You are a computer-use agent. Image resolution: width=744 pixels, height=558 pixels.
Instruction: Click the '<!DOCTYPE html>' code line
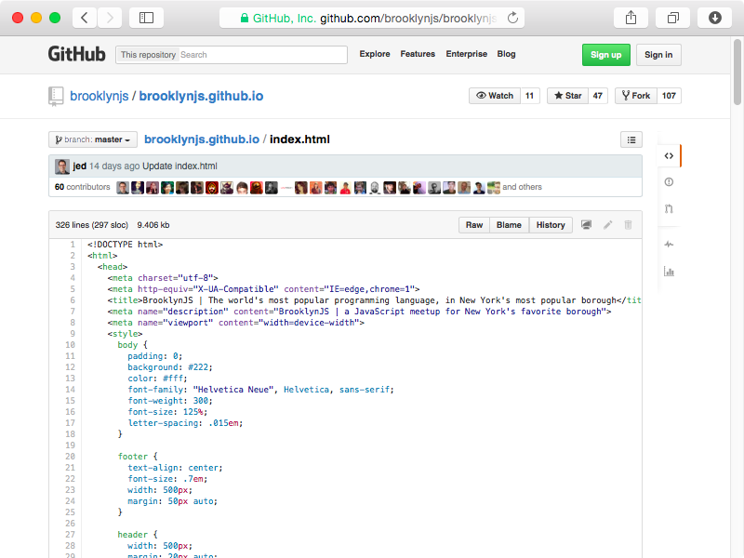pyautogui.click(x=125, y=245)
